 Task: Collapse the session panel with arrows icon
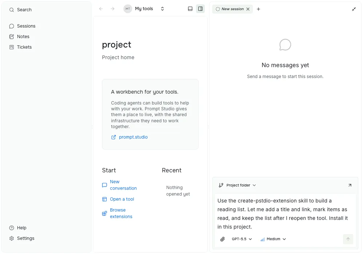[354, 9]
